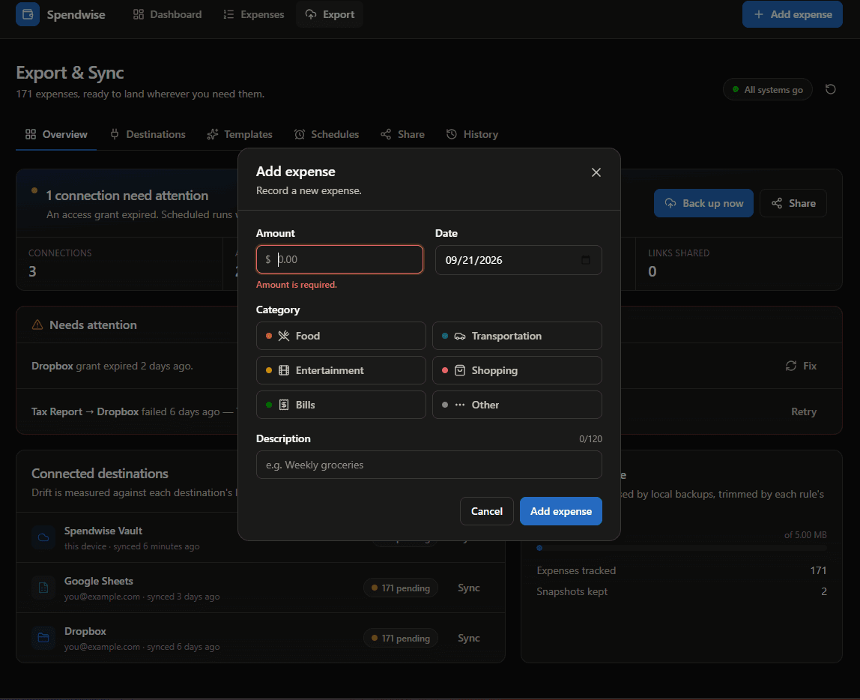This screenshot has width=860, height=700.
Task: Click the CONNECTIONS count of 3
Action: (x=32, y=271)
